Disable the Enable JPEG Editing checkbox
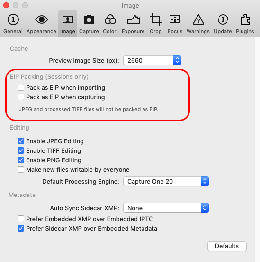 [21, 141]
